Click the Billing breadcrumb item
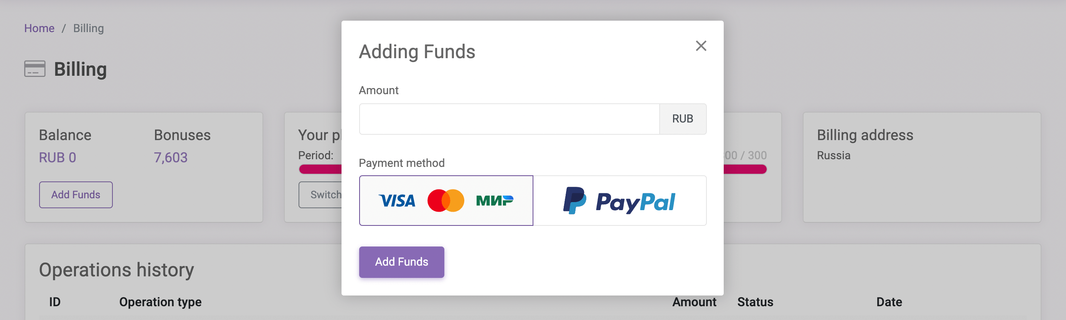This screenshot has height=320, width=1066. 89,28
